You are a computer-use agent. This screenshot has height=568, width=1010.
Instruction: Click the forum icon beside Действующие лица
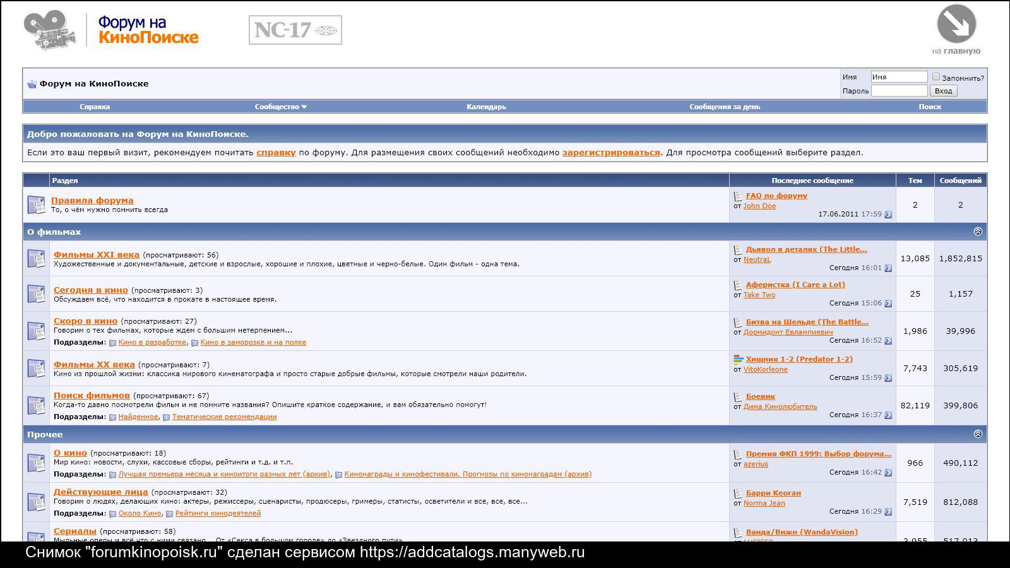coord(36,502)
